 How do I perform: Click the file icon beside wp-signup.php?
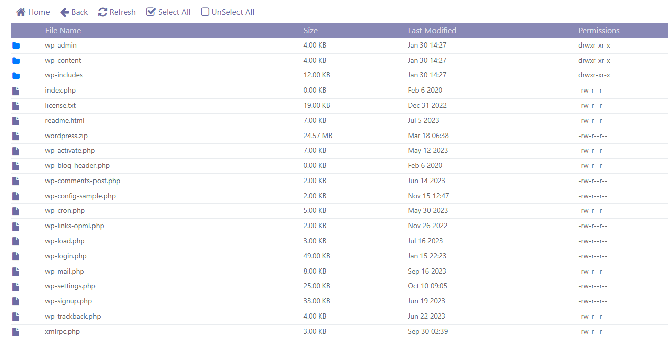pyautogui.click(x=16, y=301)
